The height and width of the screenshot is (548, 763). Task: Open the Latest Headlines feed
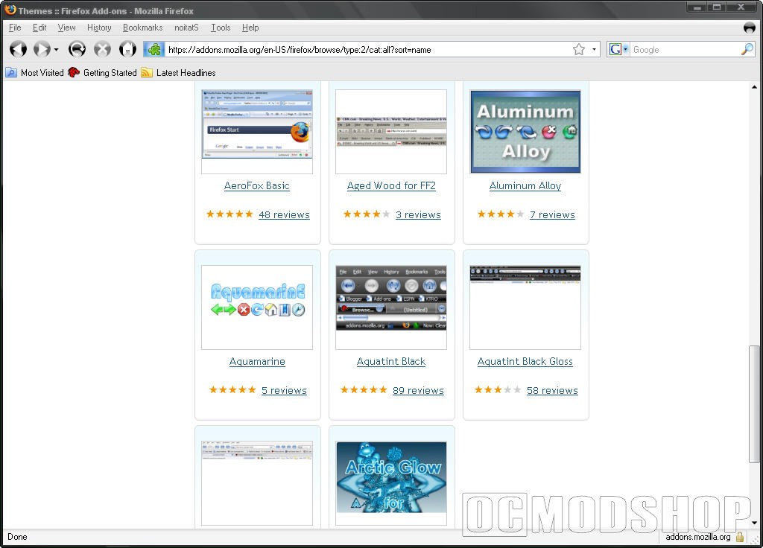click(x=178, y=73)
